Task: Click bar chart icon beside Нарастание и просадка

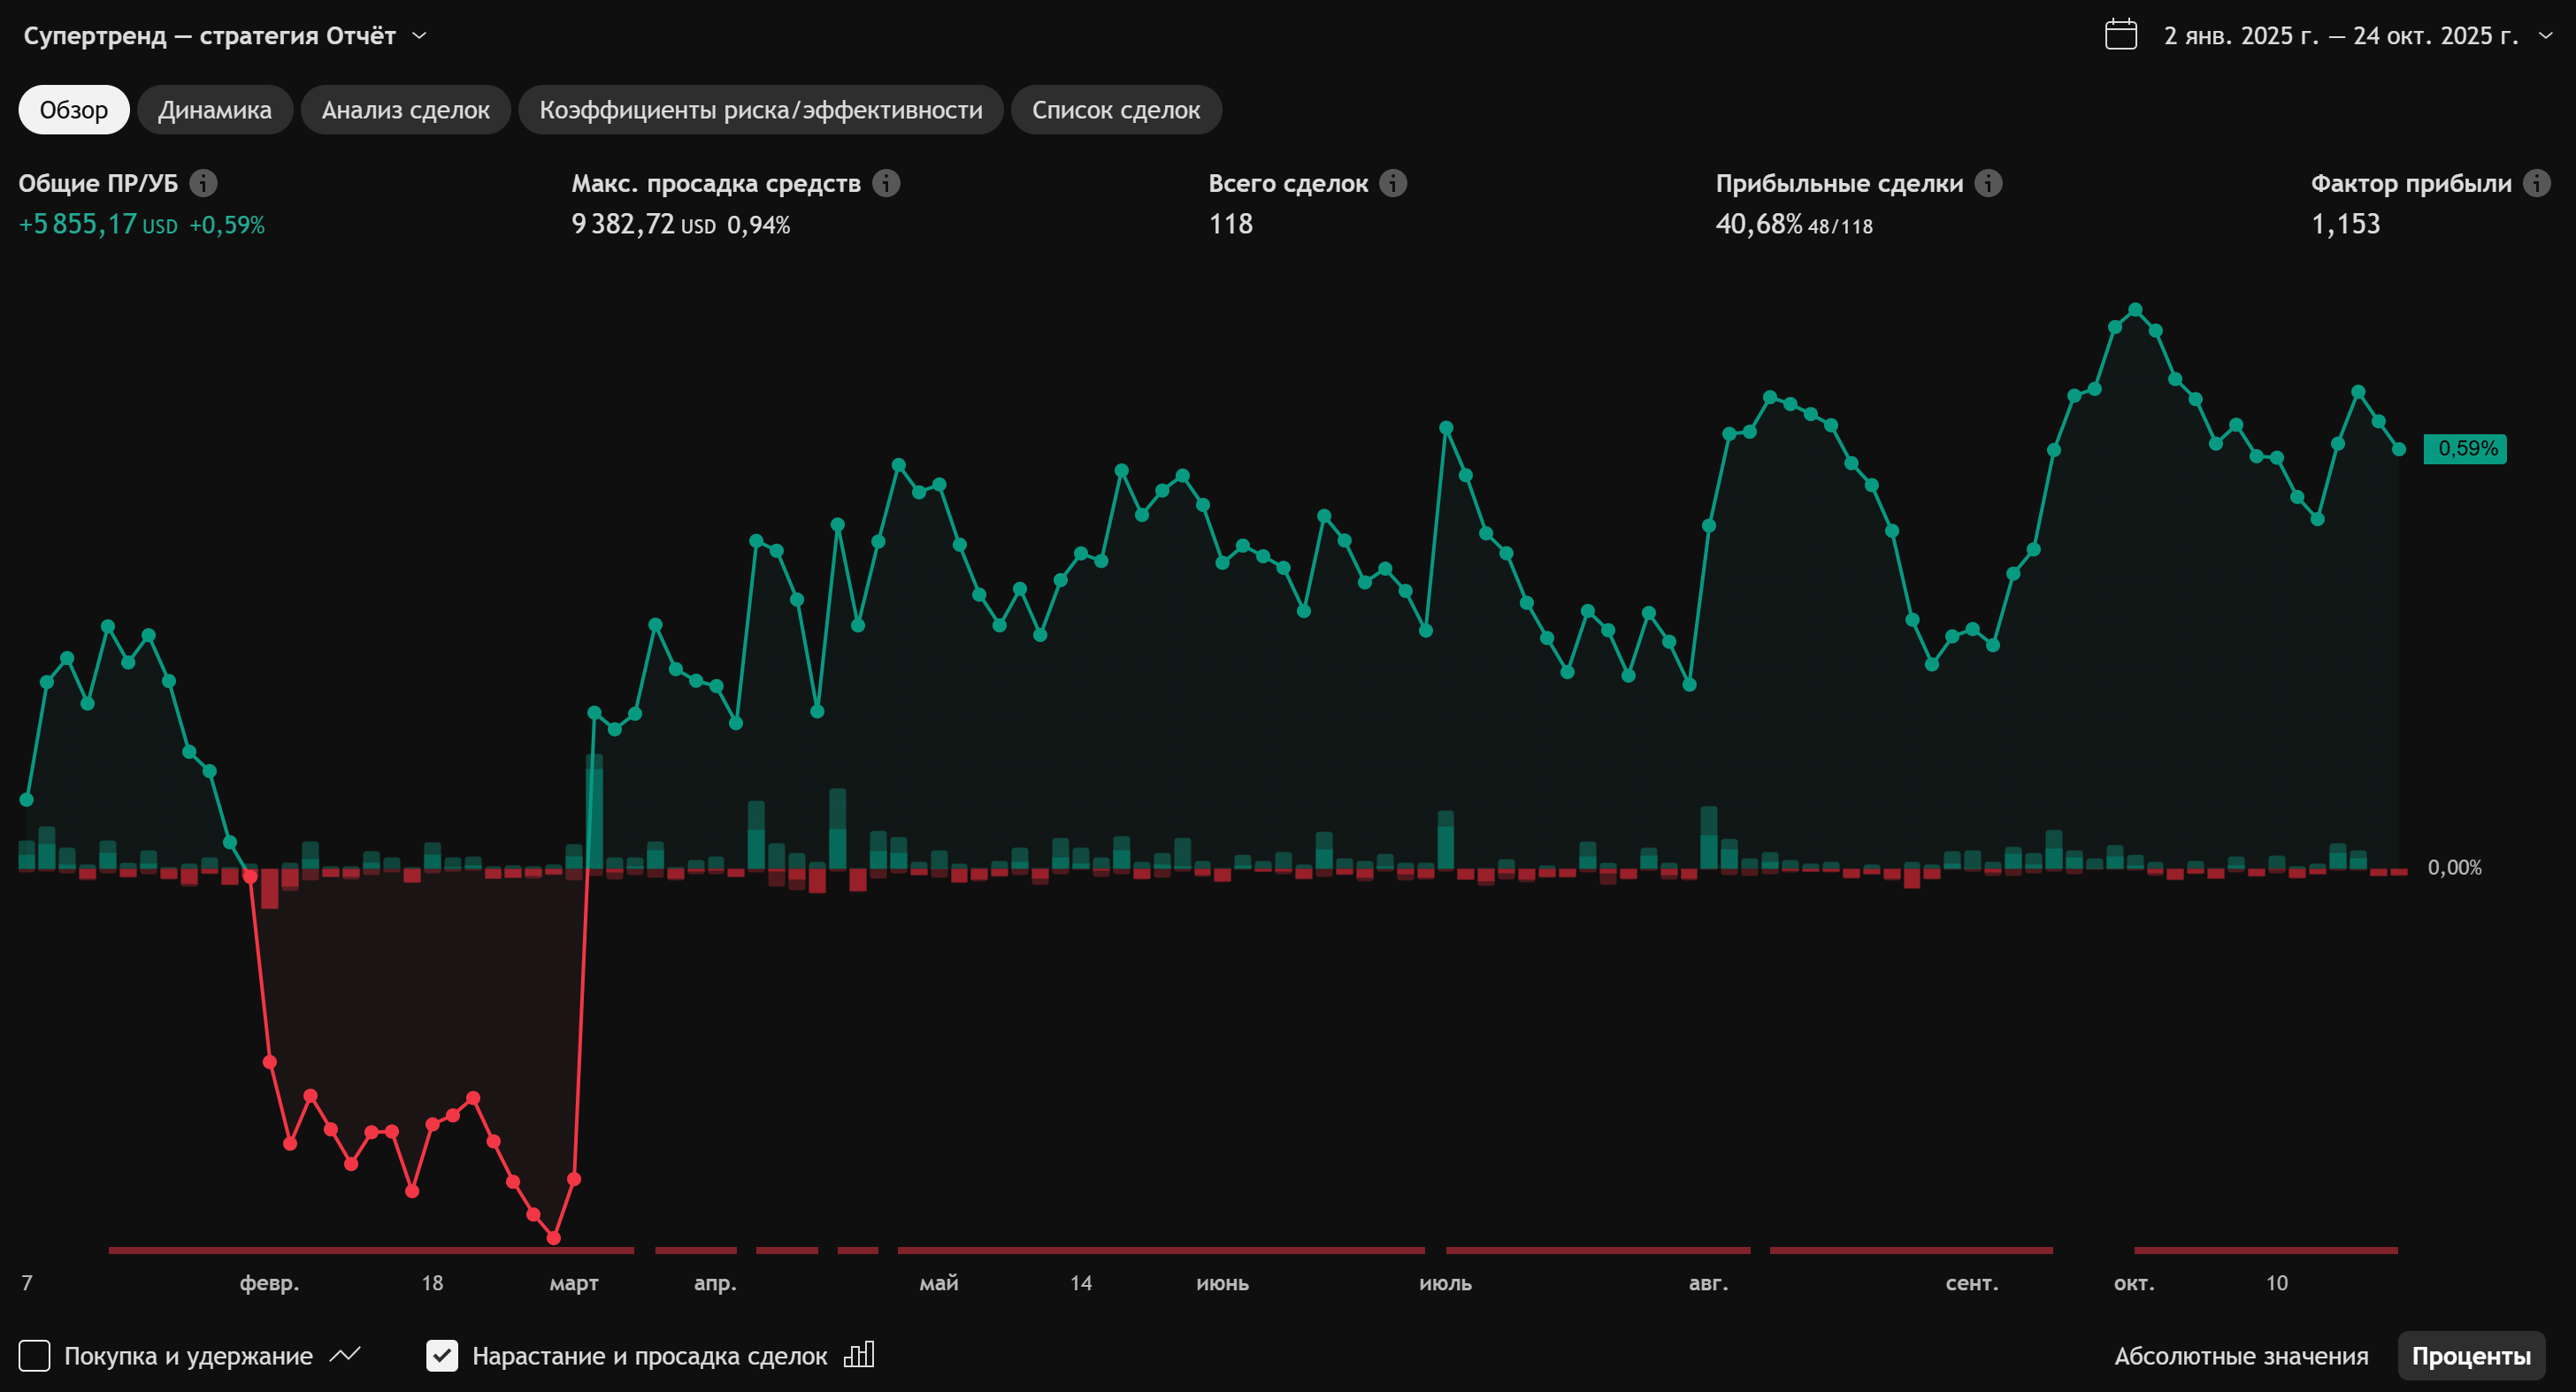Action: 859,1355
